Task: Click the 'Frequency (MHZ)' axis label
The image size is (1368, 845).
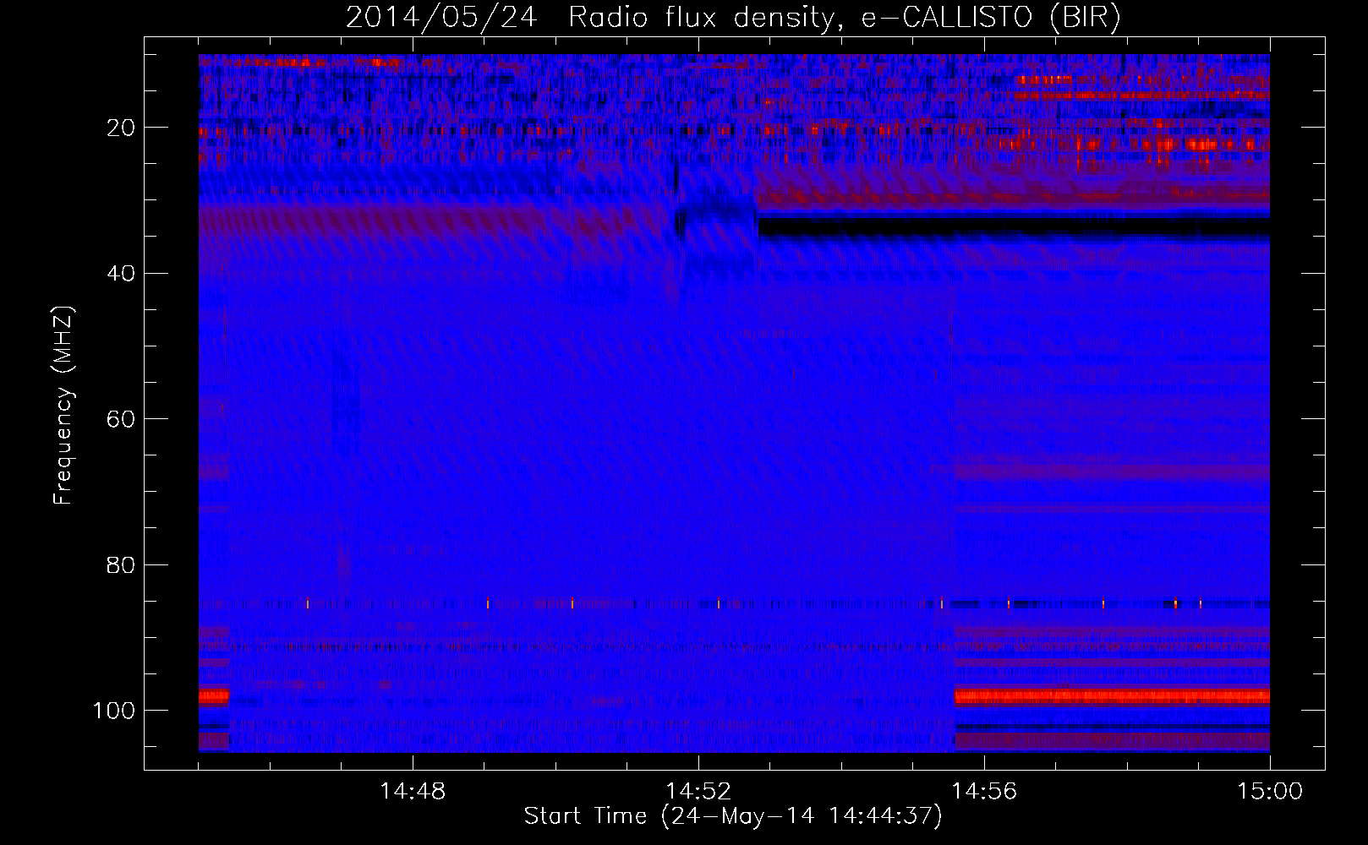Action: click(x=64, y=406)
